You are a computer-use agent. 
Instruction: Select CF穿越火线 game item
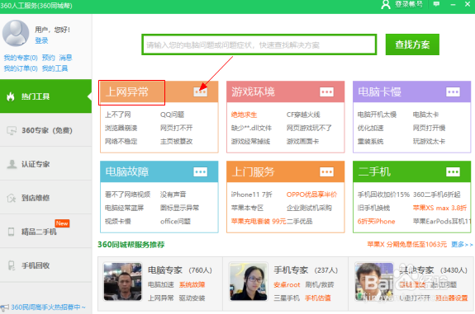[303, 115]
